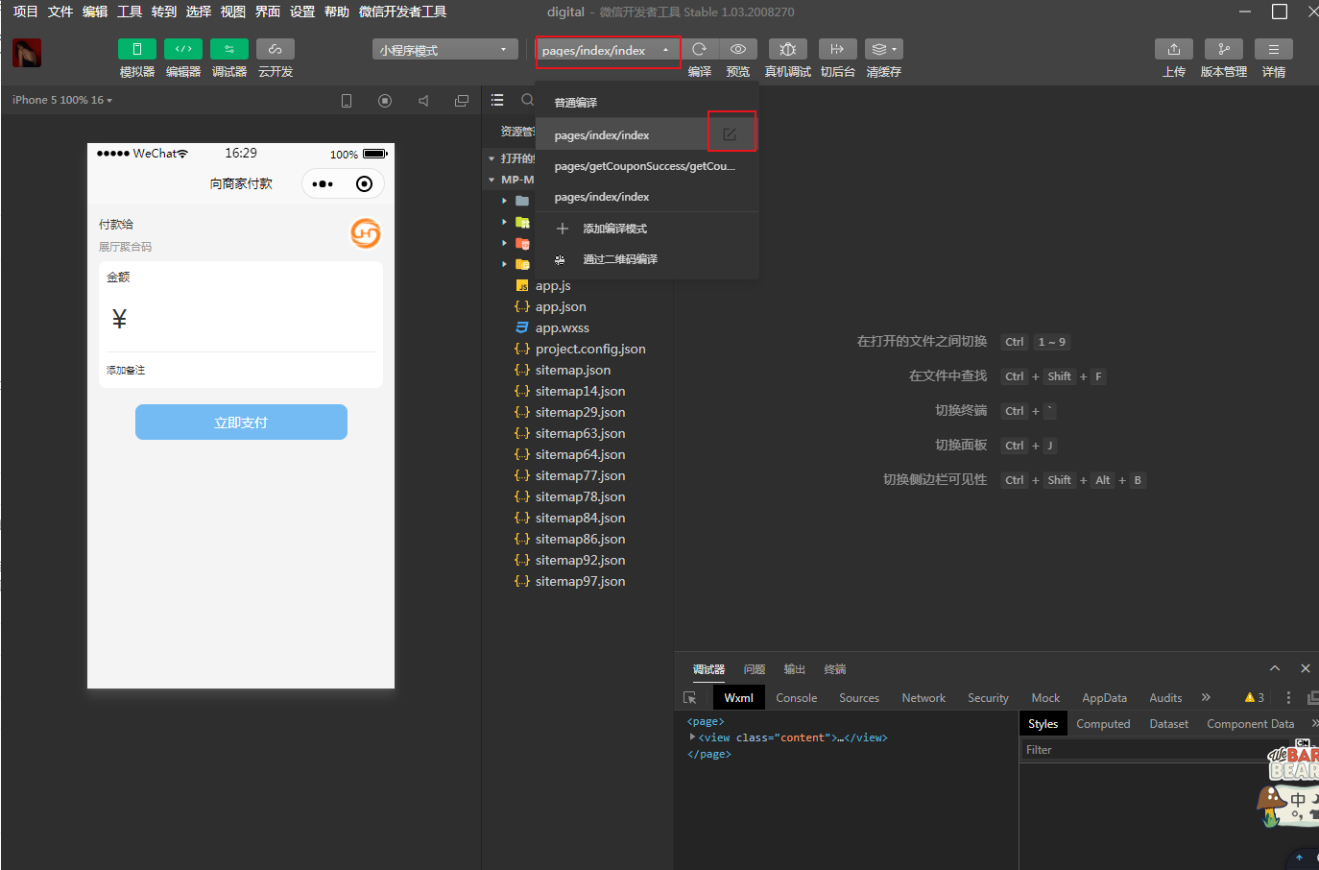Open the clear cache dropdown
The height and width of the screenshot is (870, 1319).
tap(884, 49)
